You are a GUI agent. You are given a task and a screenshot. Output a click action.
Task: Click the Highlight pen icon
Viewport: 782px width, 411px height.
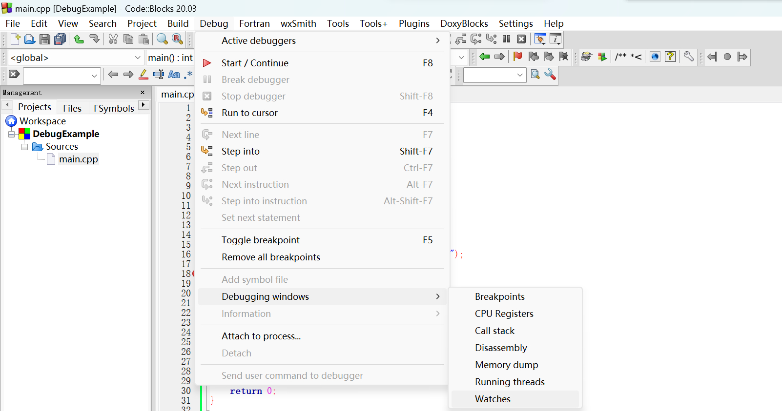coord(144,74)
